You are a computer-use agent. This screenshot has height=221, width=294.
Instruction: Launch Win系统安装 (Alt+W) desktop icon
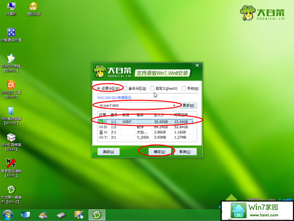pos(11,116)
